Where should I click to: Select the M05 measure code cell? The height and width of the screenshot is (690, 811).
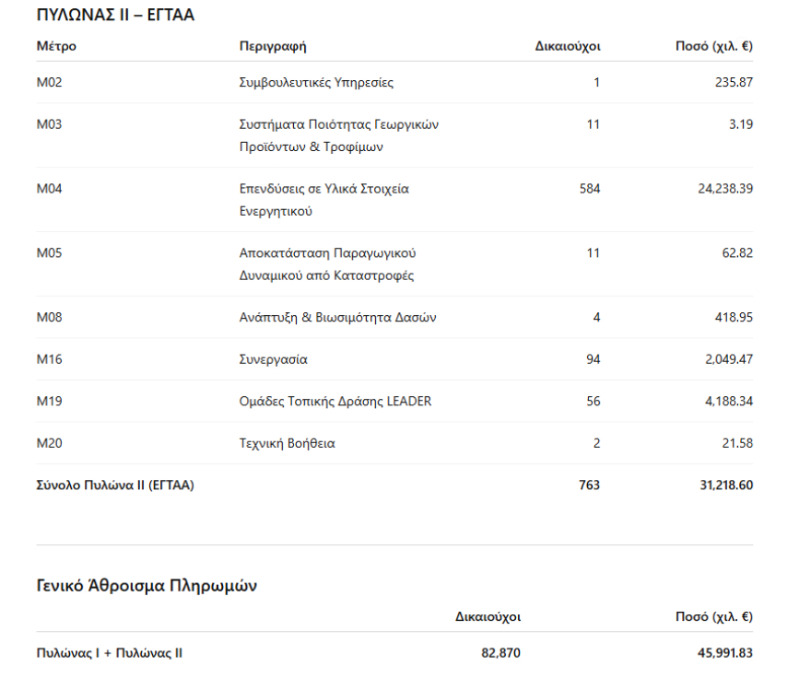pyautogui.click(x=50, y=253)
